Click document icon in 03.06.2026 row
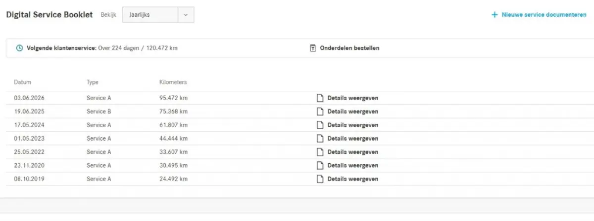 coord(320,98)
